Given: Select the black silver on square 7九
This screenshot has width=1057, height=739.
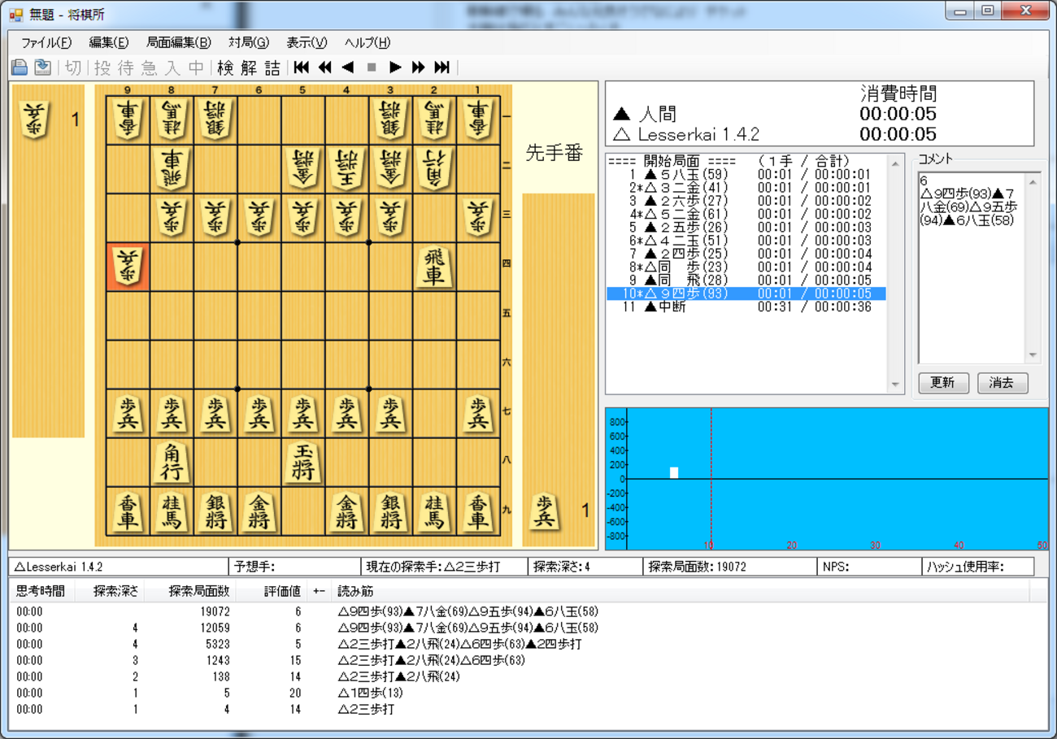Looking at the screenshot, I should pos(215,511).
